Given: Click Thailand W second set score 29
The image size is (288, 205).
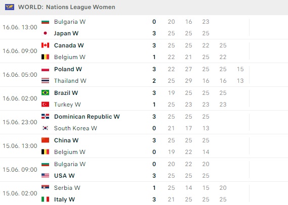Looking at the screenshot, I should tap(188, 81).
